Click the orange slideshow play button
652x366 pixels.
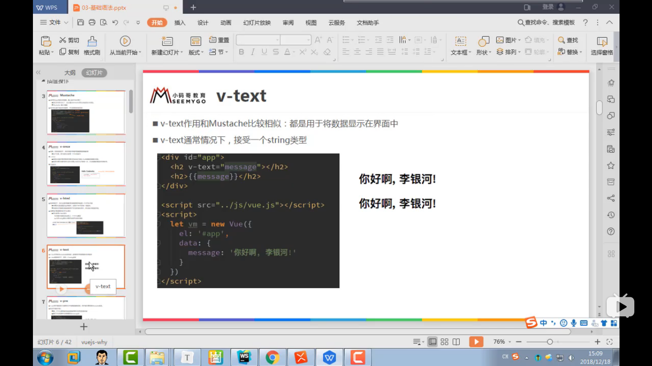pos(476,342)
